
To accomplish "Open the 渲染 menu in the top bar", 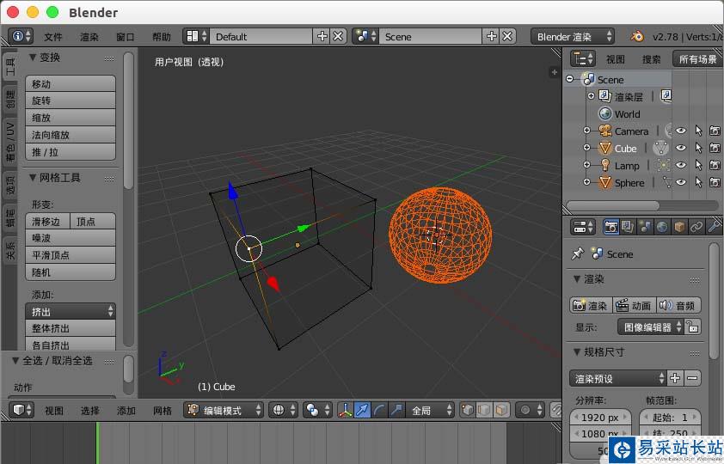I will click(x=89, y=37).
